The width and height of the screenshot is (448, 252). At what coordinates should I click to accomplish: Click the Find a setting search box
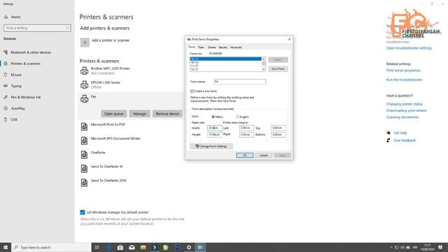(37, 28)
